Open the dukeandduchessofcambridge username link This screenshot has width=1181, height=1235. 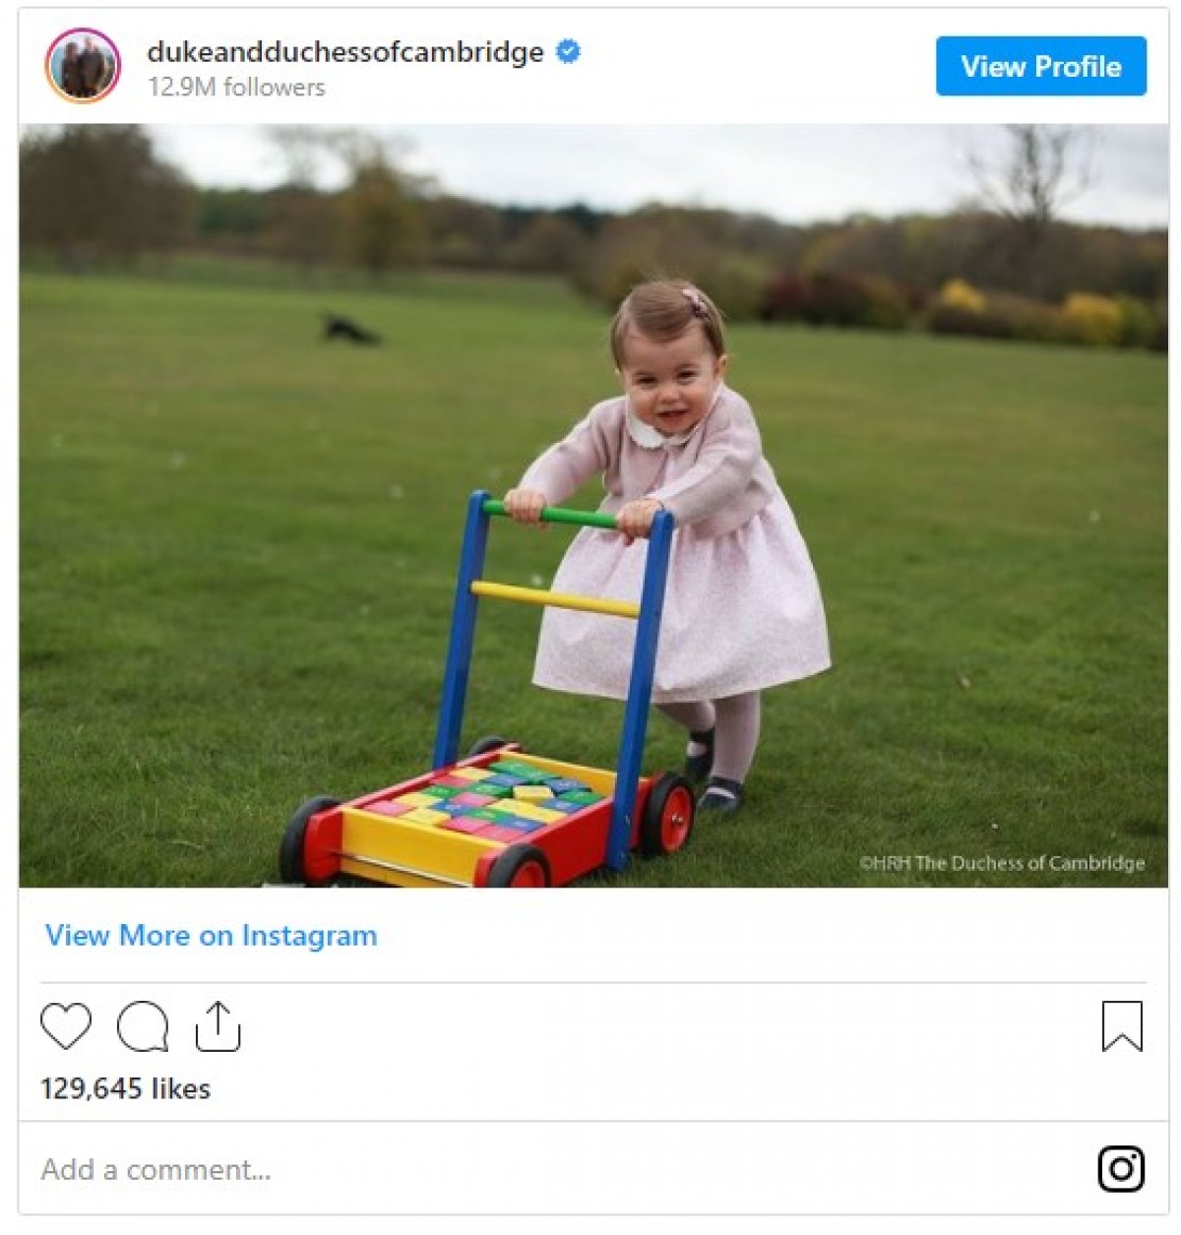[x=345, y=51]
